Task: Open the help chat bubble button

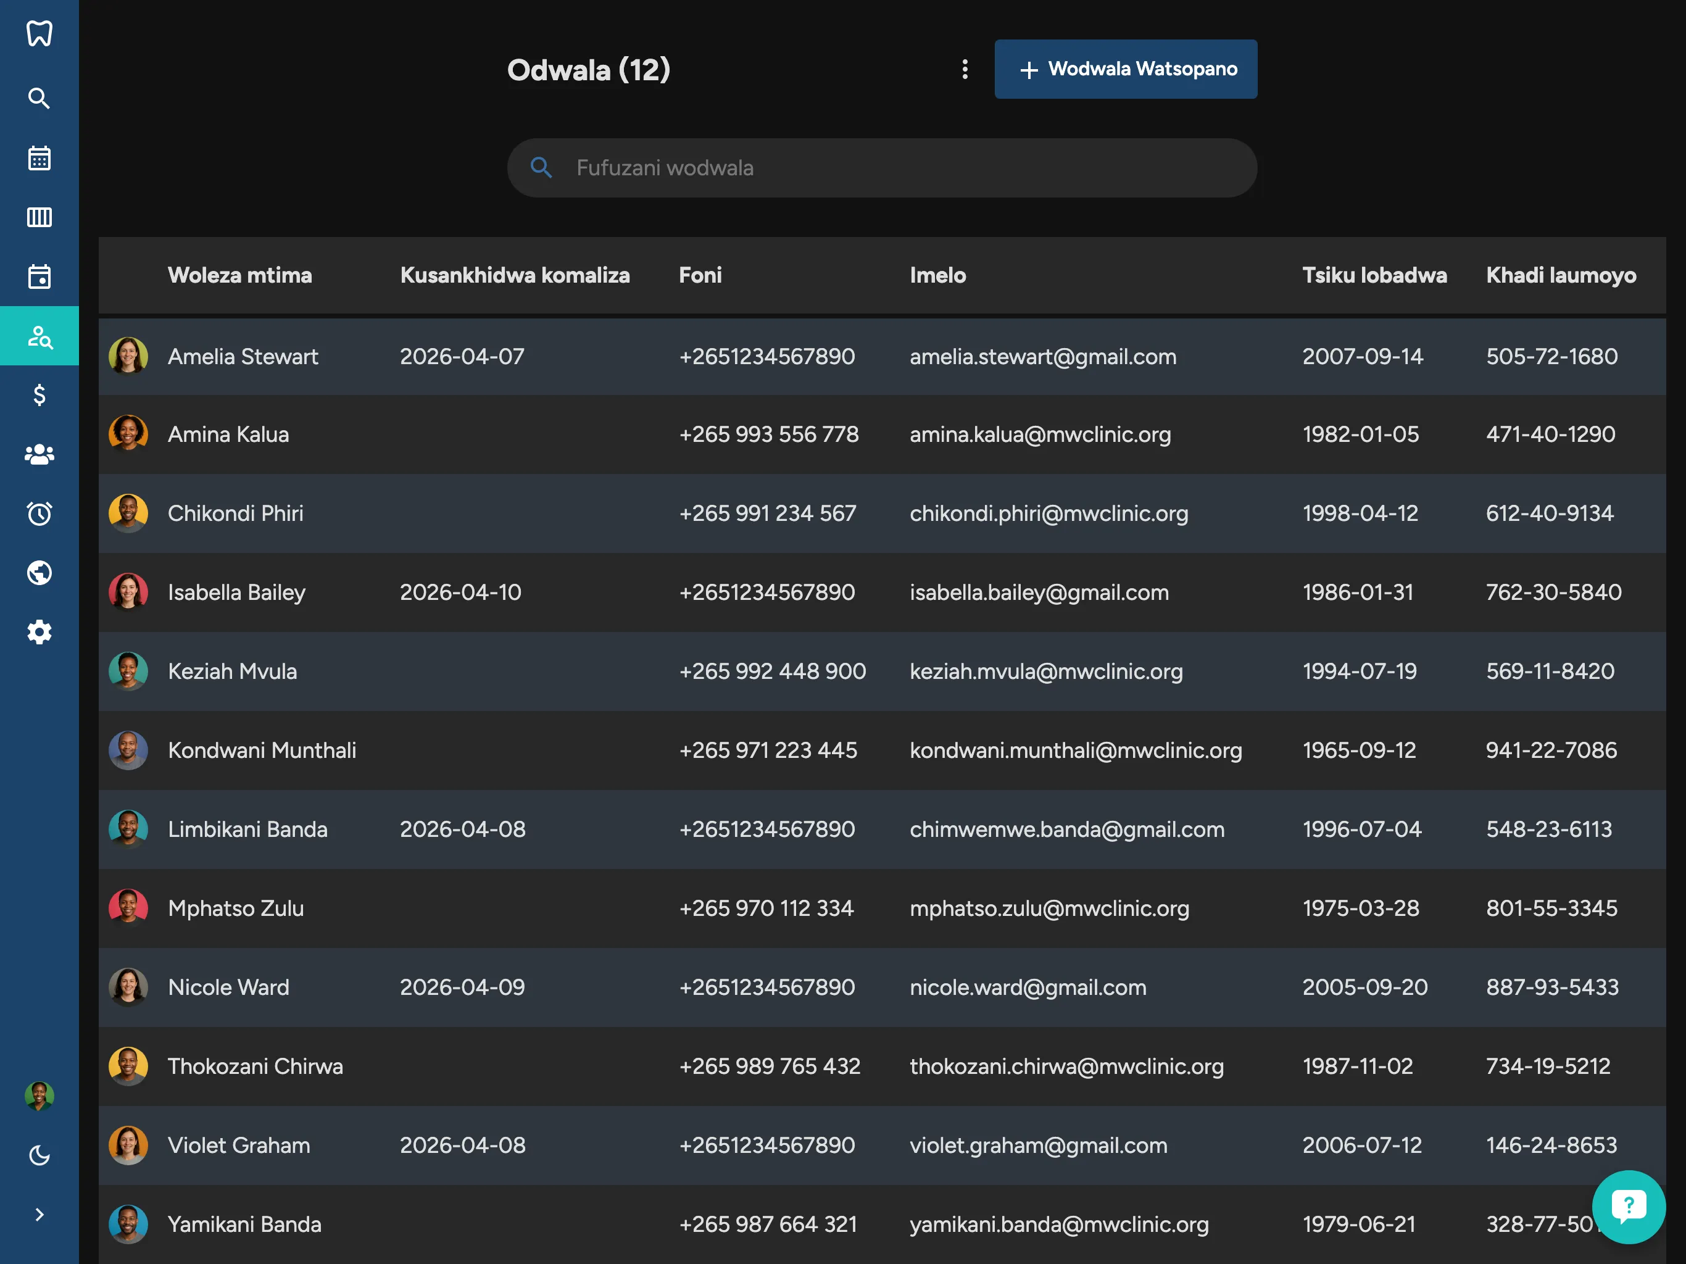Action: click(1629, 1207)
